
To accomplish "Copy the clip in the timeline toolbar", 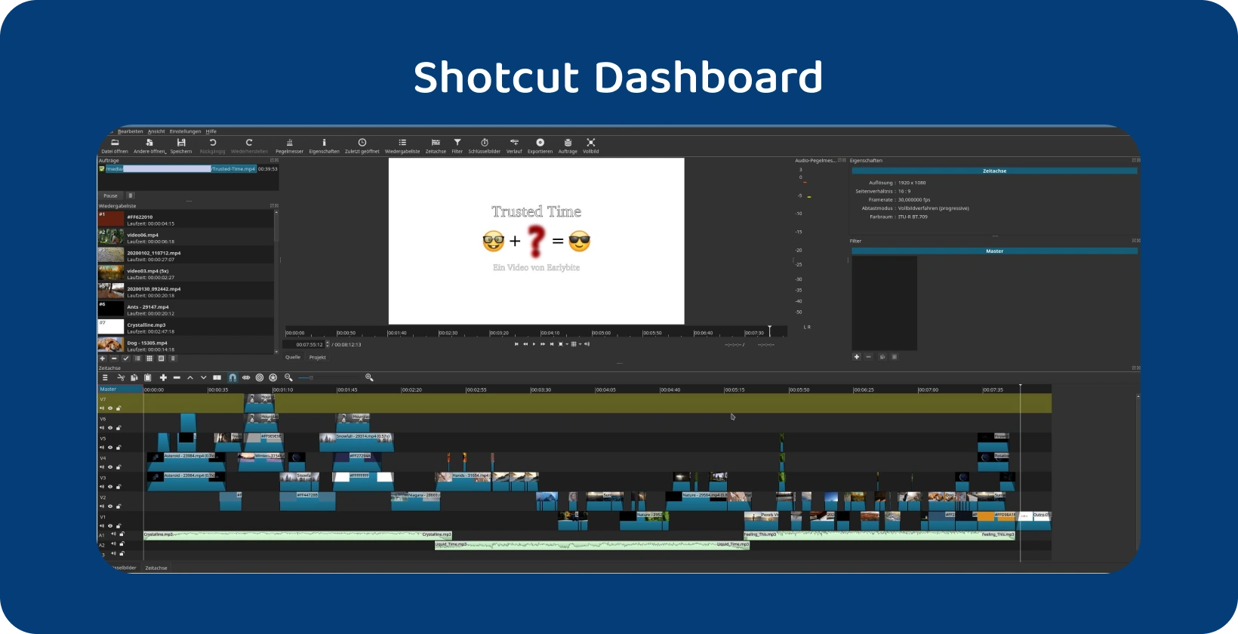I will point(134,377).
